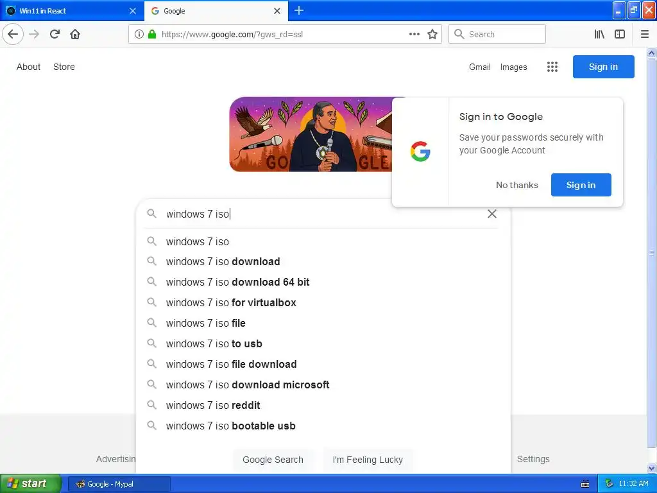The width and height of the screenshot is (657, 493).
Task: Click the back navigation arrow
Action: coord(13,34)
